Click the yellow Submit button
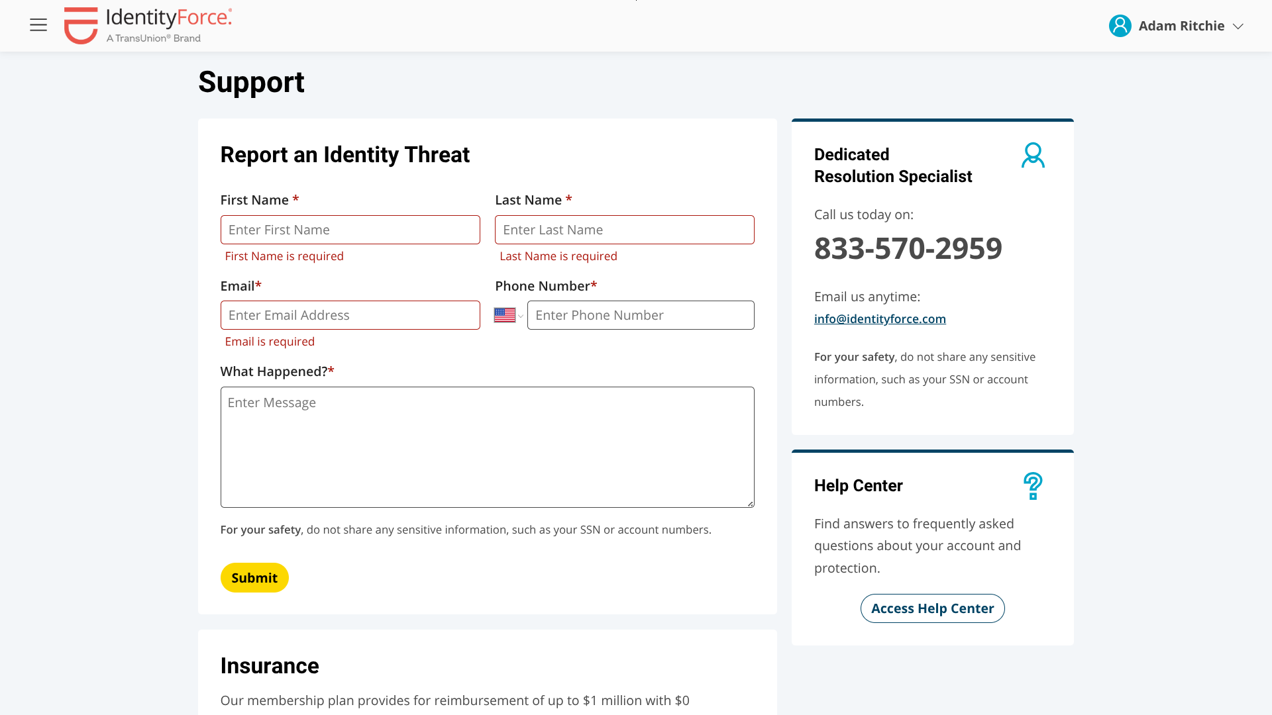Screen dimensions: 1272x715 (254, 578)
